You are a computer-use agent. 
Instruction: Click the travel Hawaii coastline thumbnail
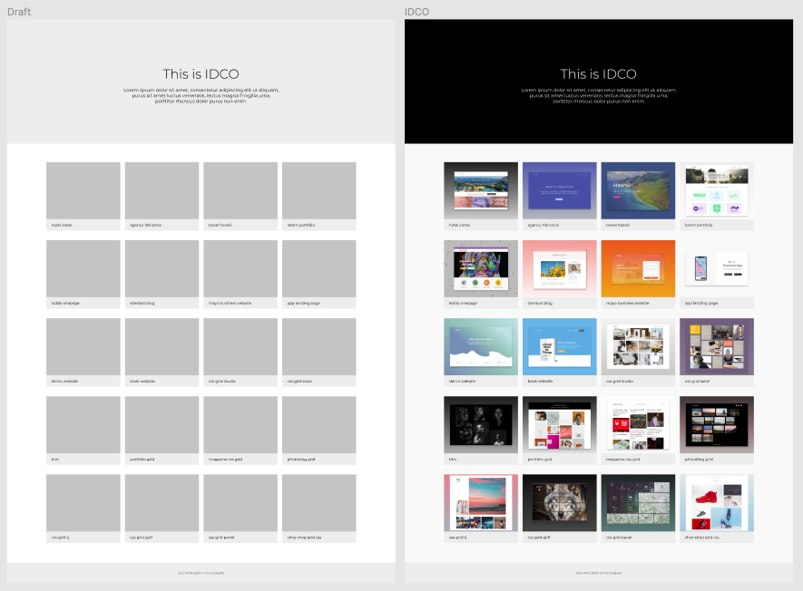pyautogui.click(x=638, y=191)
